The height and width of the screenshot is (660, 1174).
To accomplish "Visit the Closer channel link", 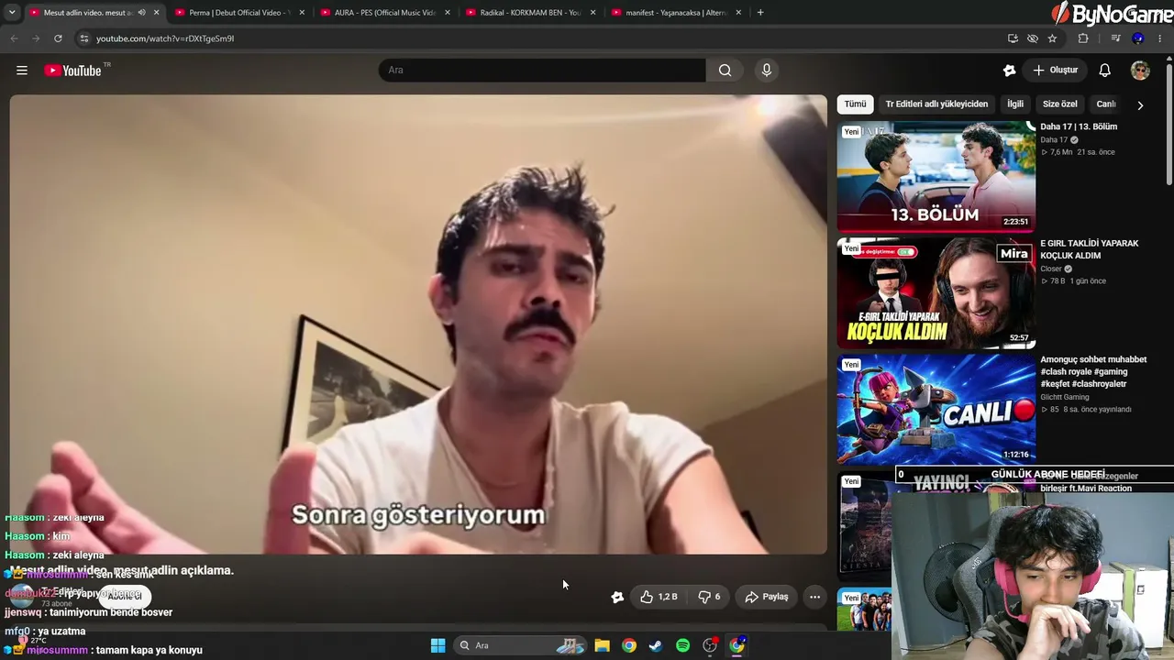I will pos(1051,269).
